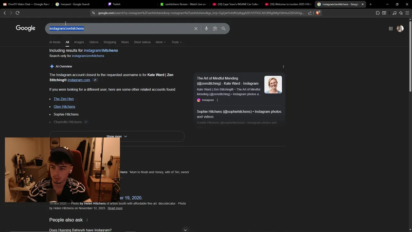Start voice search with the microphone icon
The height and width of the screenshot is (232, 412).
pos(206,29)
